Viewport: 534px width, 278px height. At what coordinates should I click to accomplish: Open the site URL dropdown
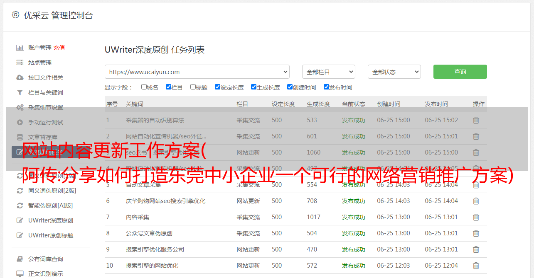pos(197,72)
